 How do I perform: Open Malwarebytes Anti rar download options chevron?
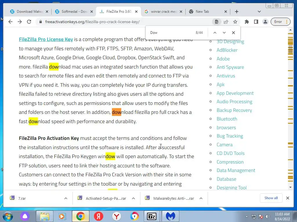tap(201, 198)
